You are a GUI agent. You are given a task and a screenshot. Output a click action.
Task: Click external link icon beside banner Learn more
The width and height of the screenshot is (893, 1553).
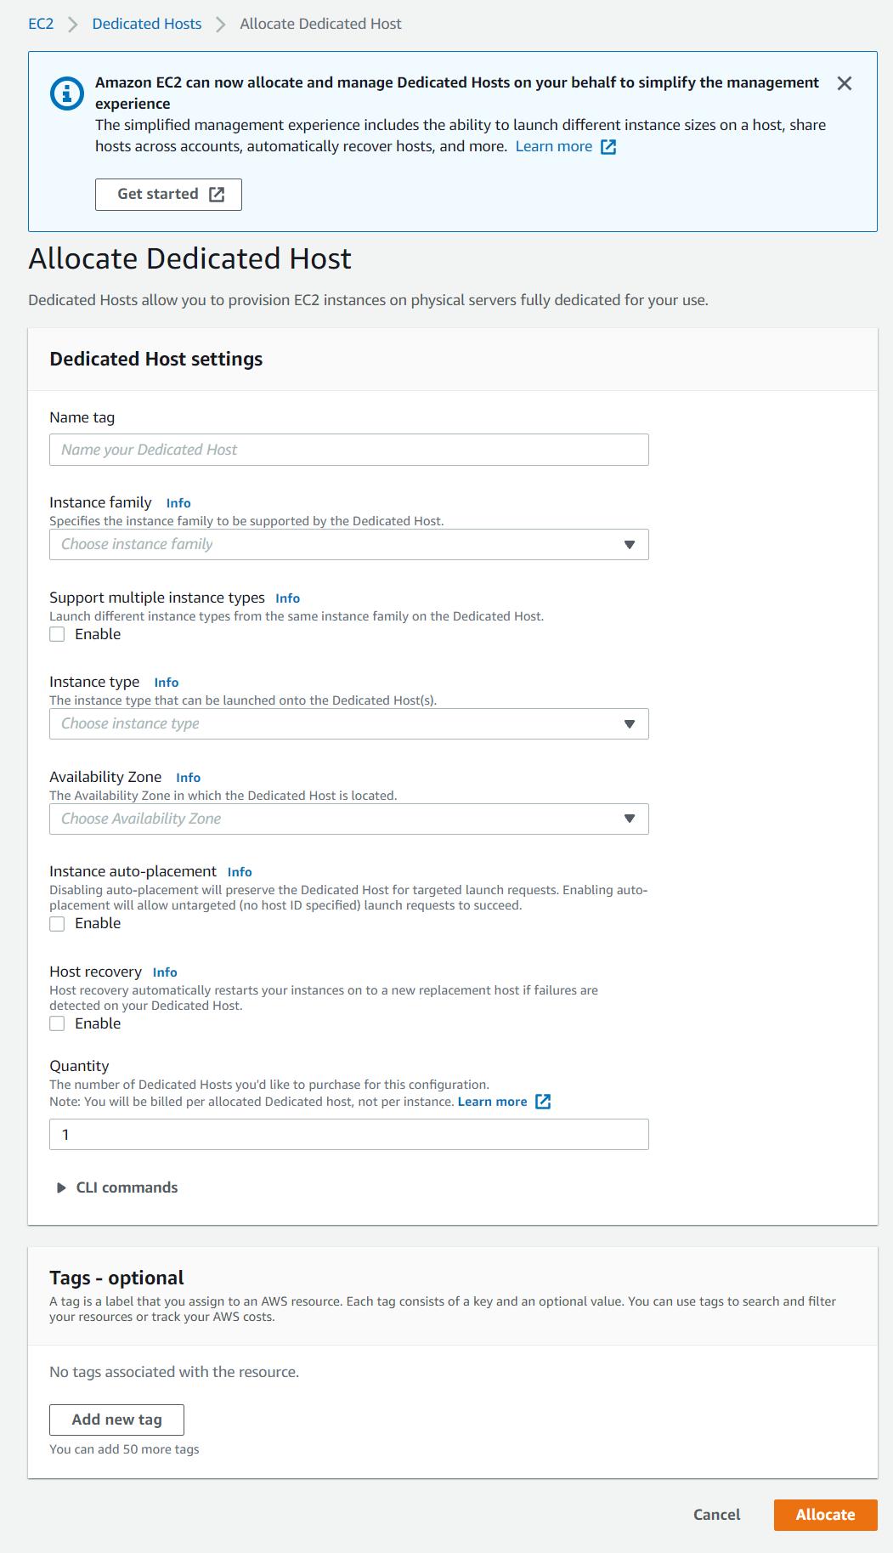[x=608, y=146]
